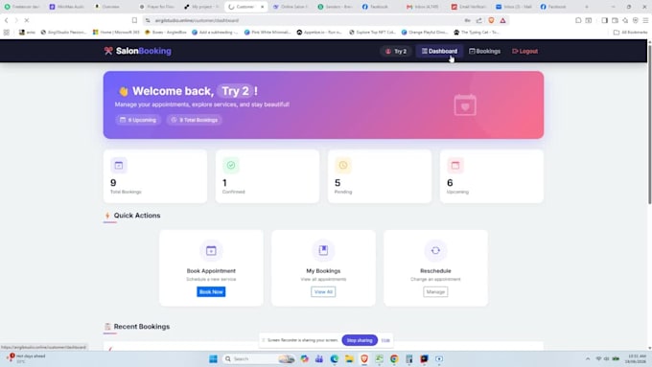
Task: Click the Brave rewards triangle icon
Action: click(502, 20)
